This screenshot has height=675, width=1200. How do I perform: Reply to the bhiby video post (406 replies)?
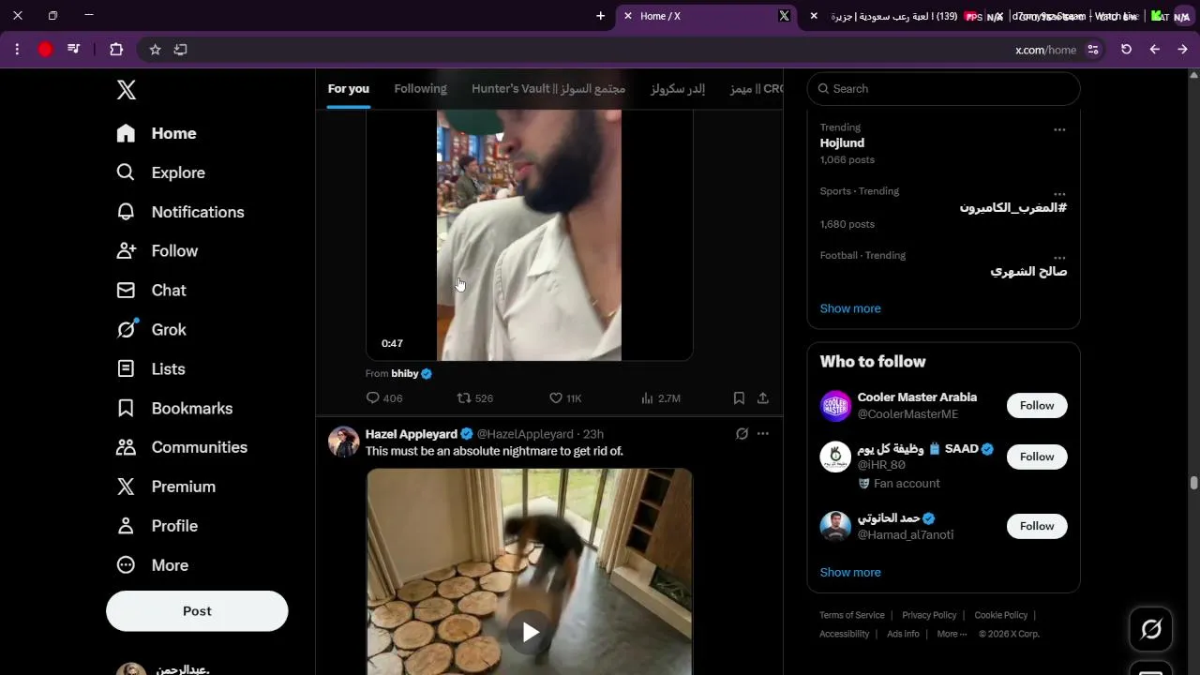point(384,398)
